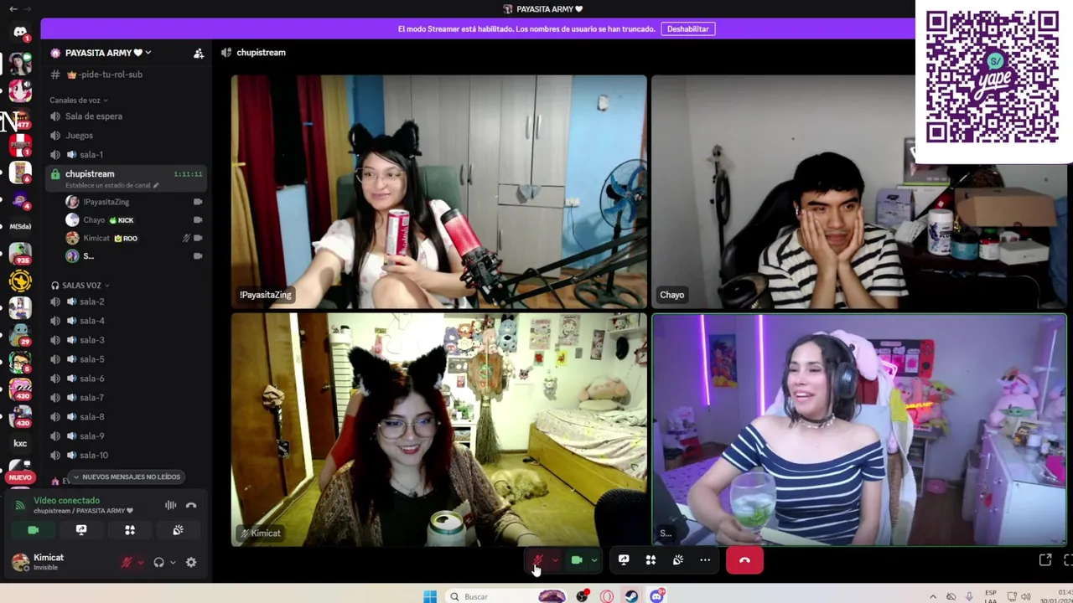Open Kimicat profile in user panel

tap(50, 562)
